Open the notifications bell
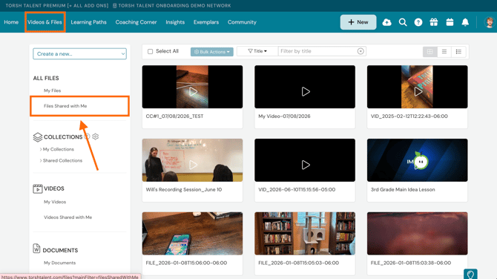 465,22
